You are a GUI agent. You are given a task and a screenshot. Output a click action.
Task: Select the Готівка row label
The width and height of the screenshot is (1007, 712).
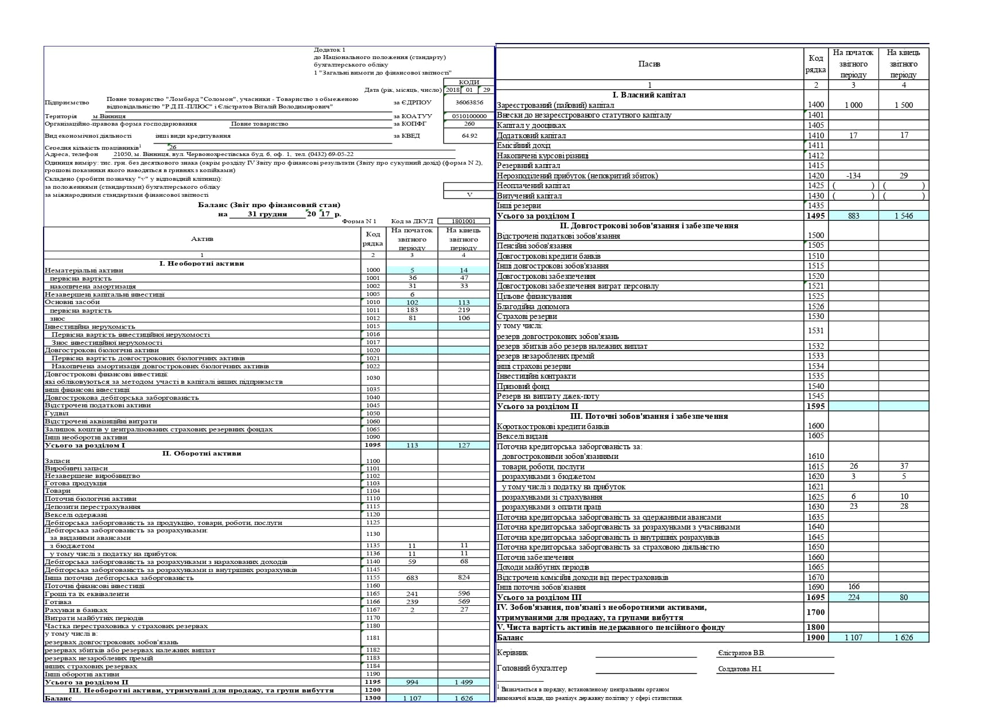click(x=56, y=602)
